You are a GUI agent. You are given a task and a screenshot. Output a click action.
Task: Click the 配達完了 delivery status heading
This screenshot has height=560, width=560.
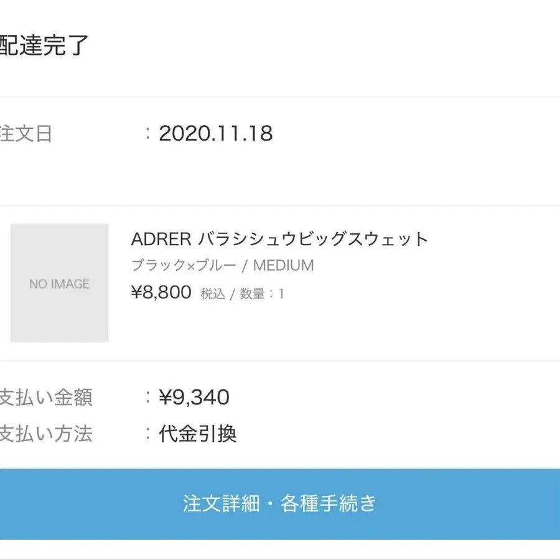pyautogui.click(x=44, y=45)
